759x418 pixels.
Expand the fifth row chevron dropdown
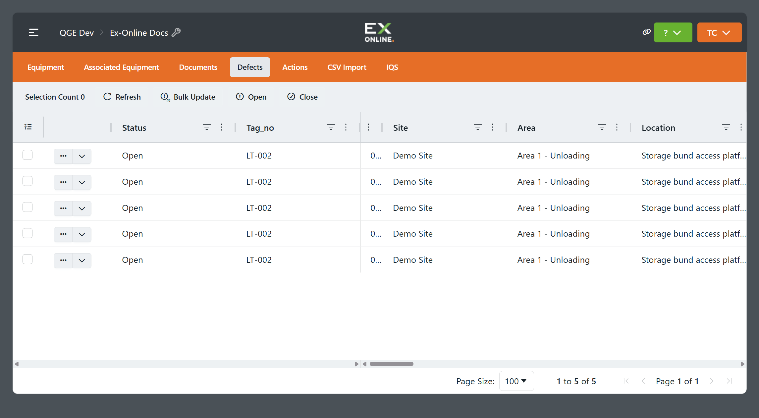click(x=82, y=260)
